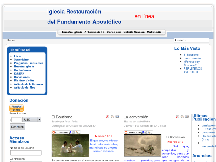Open the Contactanos link
Image resolution: width=216 pixels, height=162 pixels.
coord(22,70)
